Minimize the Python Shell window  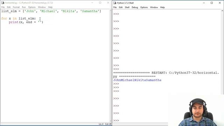click(204, 3)
